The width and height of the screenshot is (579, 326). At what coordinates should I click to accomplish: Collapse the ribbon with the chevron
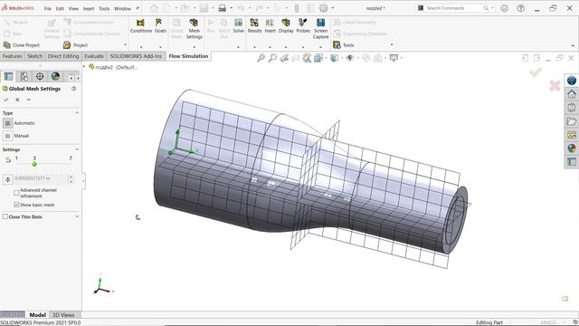tap(573, 46)
